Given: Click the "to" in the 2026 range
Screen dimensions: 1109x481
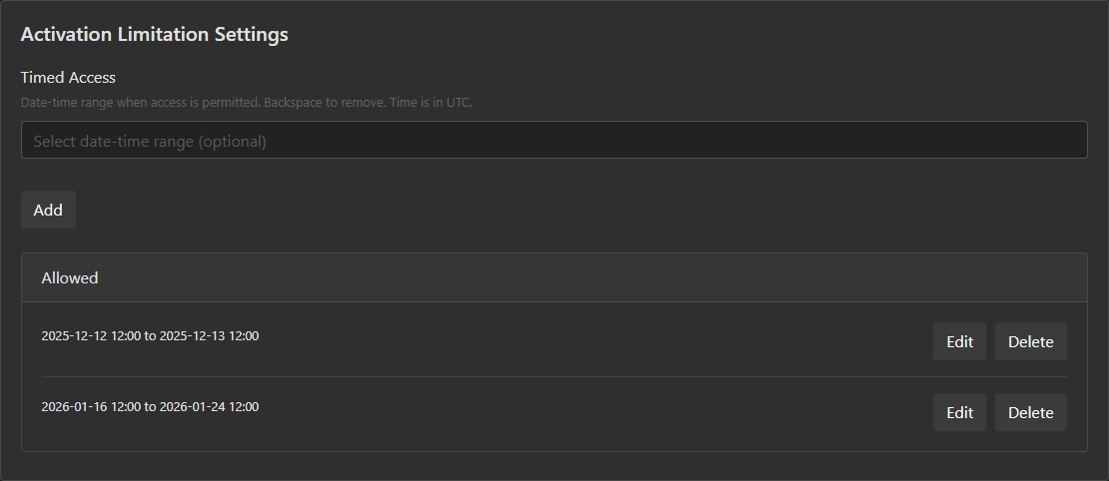Looking at the screenshot, I should coord(150,407).
